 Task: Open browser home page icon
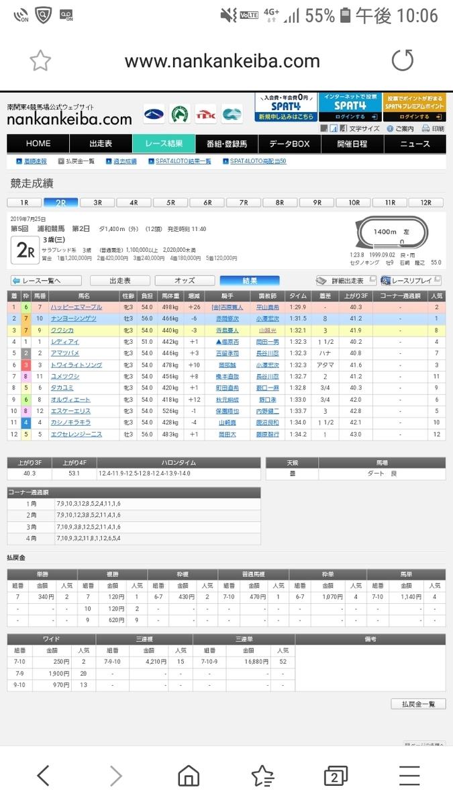[189, 776]
